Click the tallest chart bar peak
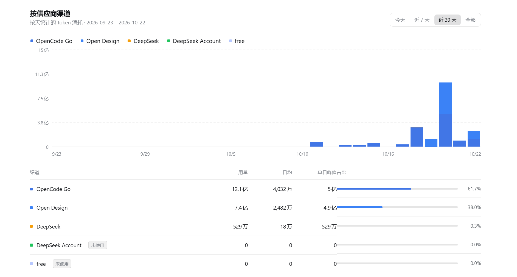The width and height of the screenshot is (517, 277). click(x=445, y=115)
